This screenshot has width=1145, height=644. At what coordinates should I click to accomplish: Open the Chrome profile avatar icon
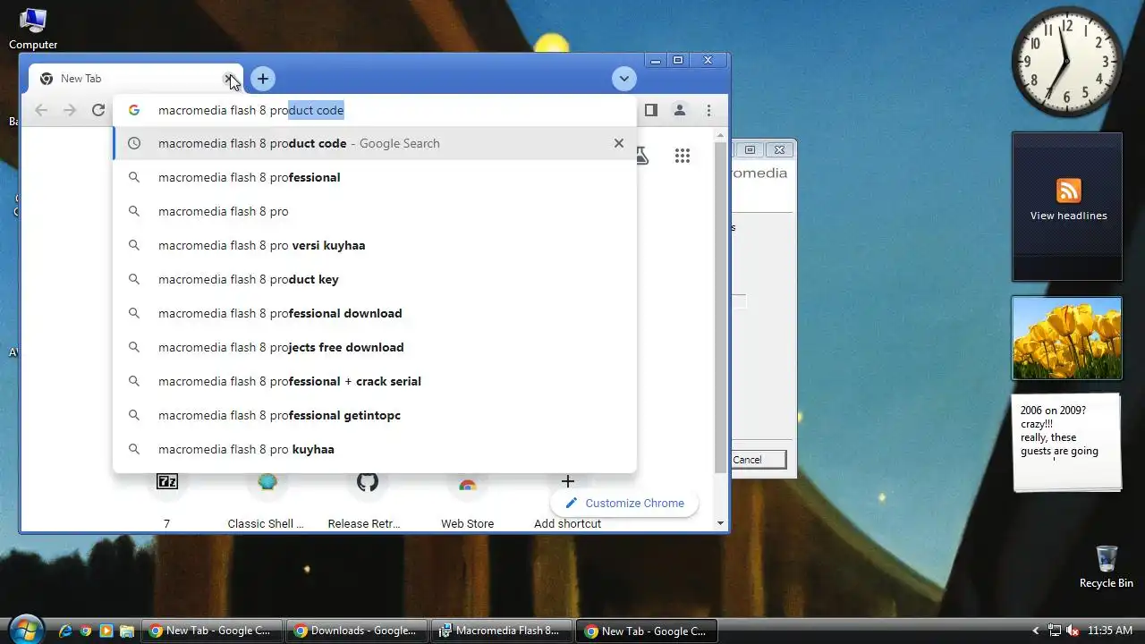coord(680,110)
